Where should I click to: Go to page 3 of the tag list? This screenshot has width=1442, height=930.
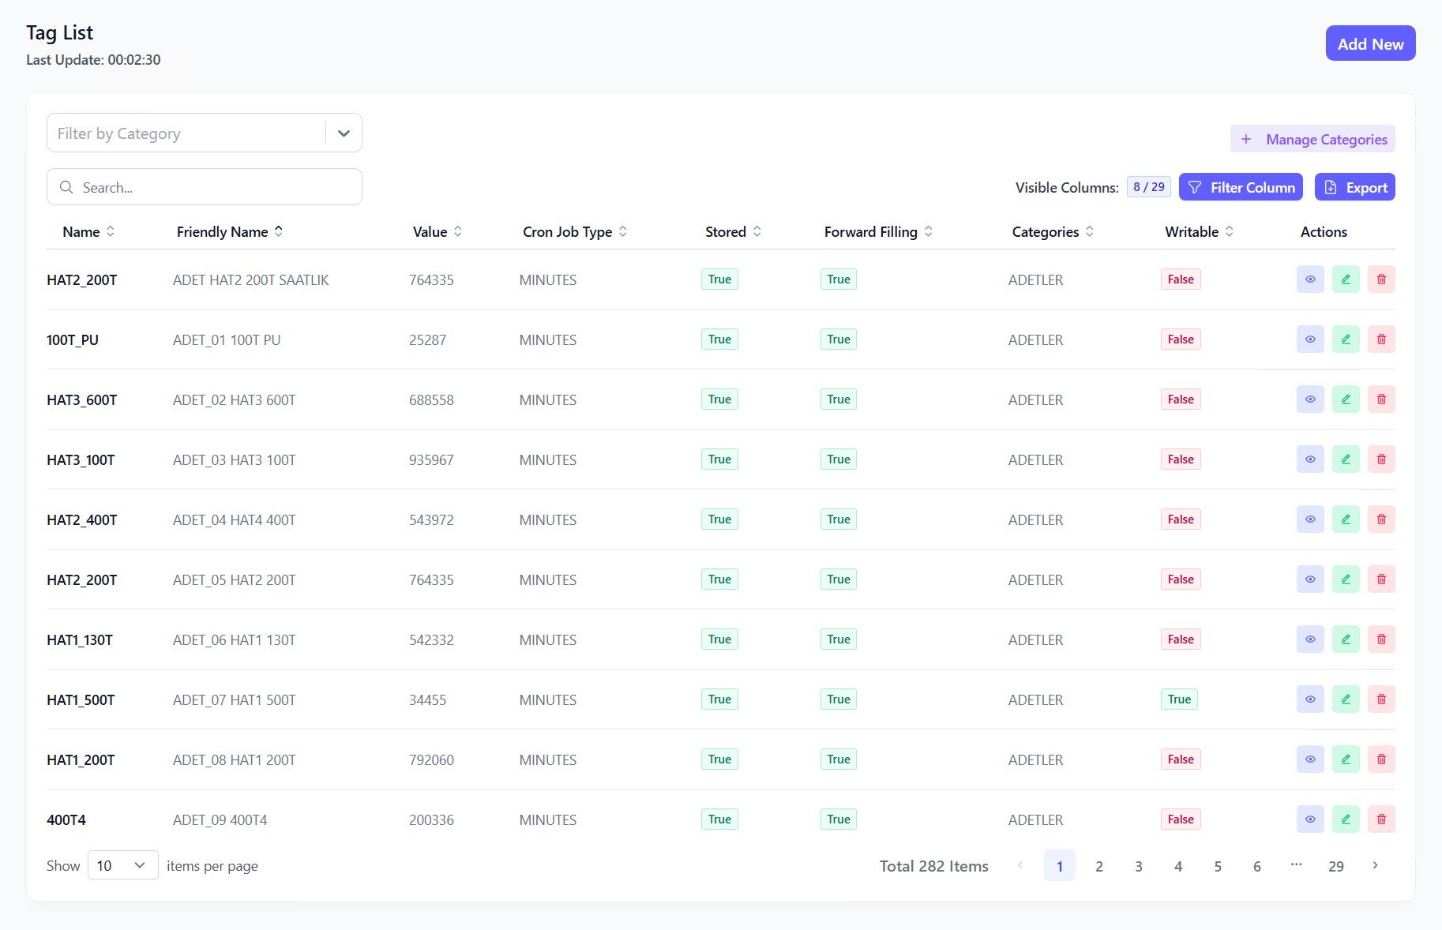(x=1138, y=866)
